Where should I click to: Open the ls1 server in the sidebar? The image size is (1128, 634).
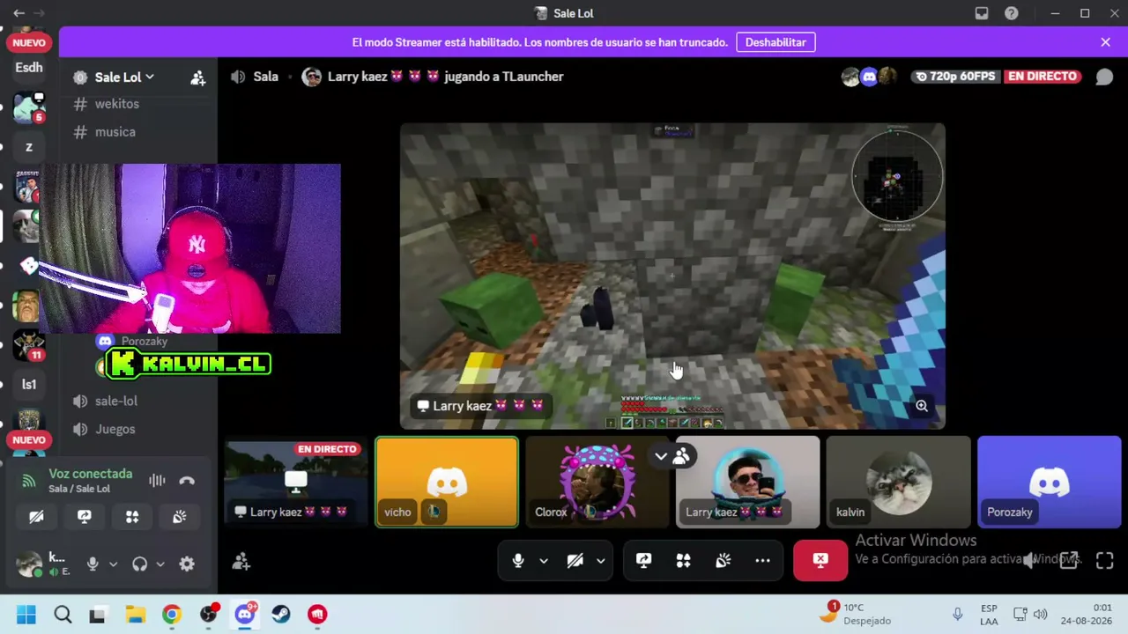[x=29, y=384]
